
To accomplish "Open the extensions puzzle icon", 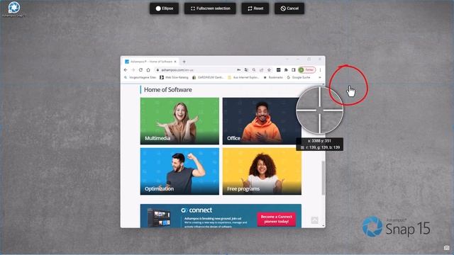I will pos(286,70).
